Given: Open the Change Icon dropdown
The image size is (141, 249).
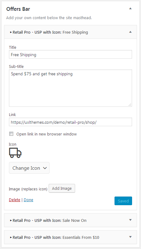Looking at the screenshot, I should 29,168.
